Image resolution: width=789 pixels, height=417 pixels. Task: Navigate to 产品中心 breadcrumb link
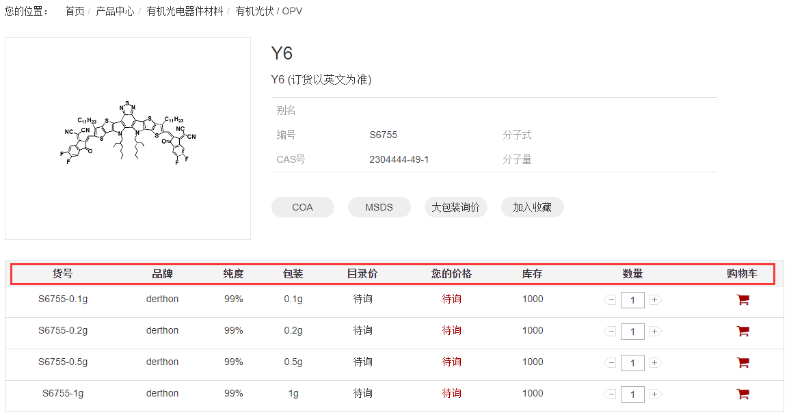click(x=115, y=12)
